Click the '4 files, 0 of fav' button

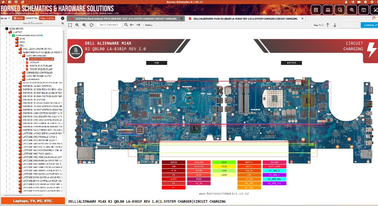point(47,18)
